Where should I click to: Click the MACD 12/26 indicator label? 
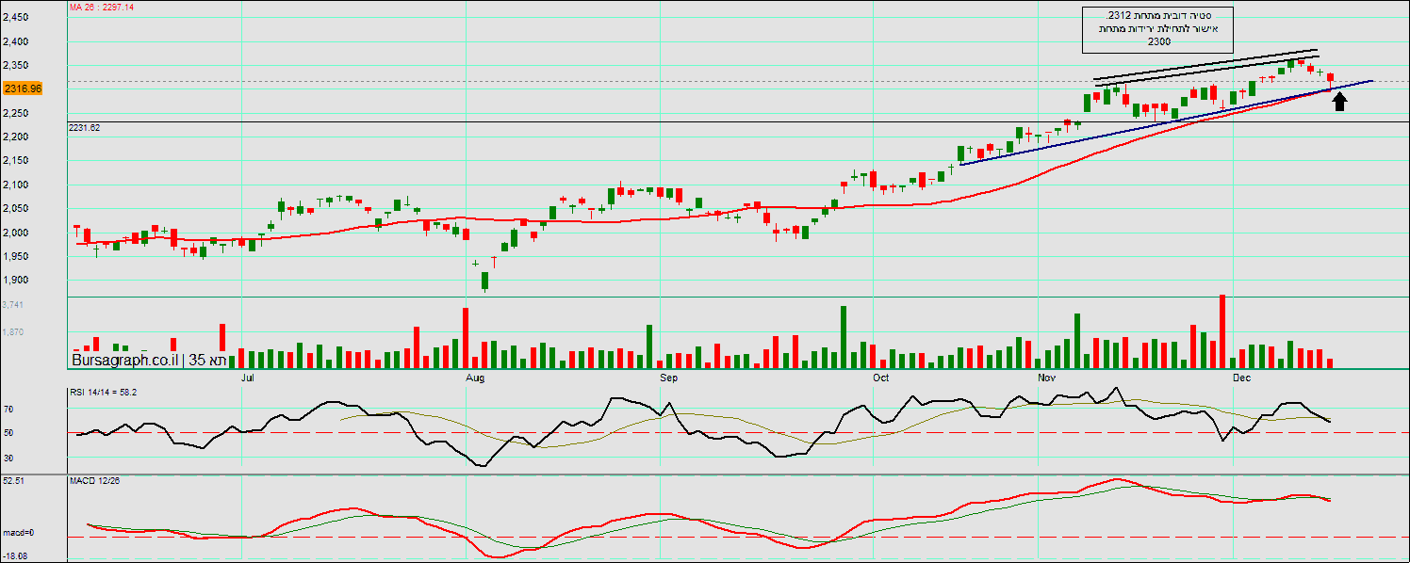tap(94, 481)
